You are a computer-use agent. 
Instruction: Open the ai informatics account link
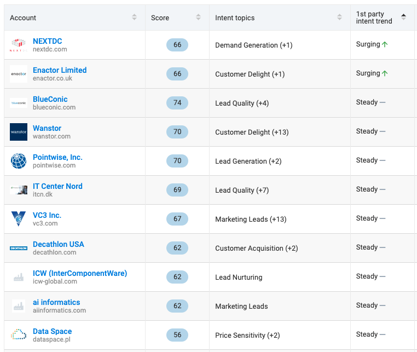point(56,302)
